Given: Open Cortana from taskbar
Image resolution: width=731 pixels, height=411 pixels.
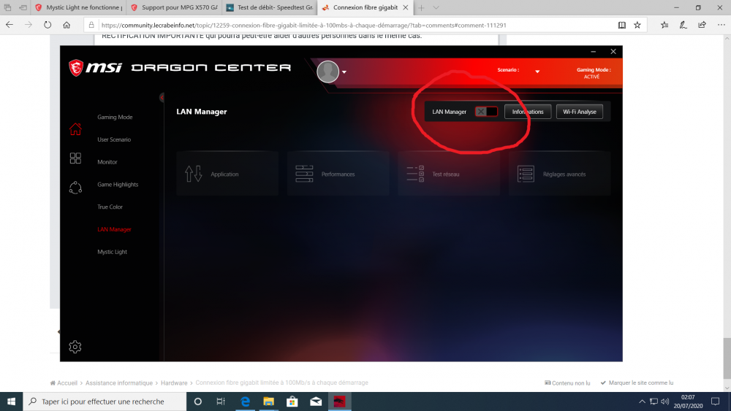Looking at the screenshot, I should pos(197,402).
